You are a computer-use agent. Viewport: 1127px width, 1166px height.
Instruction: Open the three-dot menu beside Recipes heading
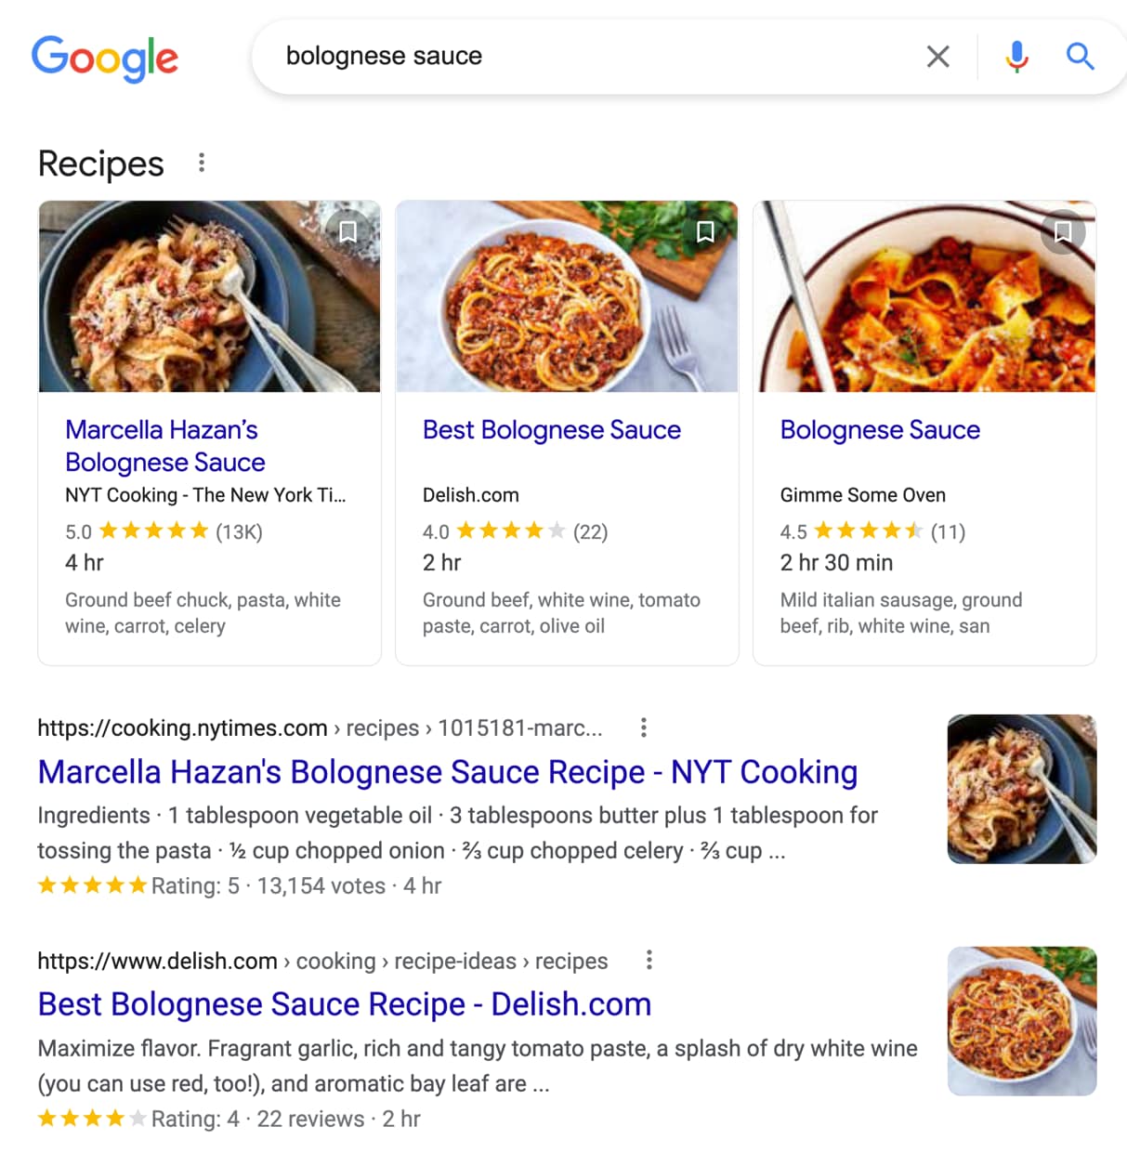pos(202,163)
